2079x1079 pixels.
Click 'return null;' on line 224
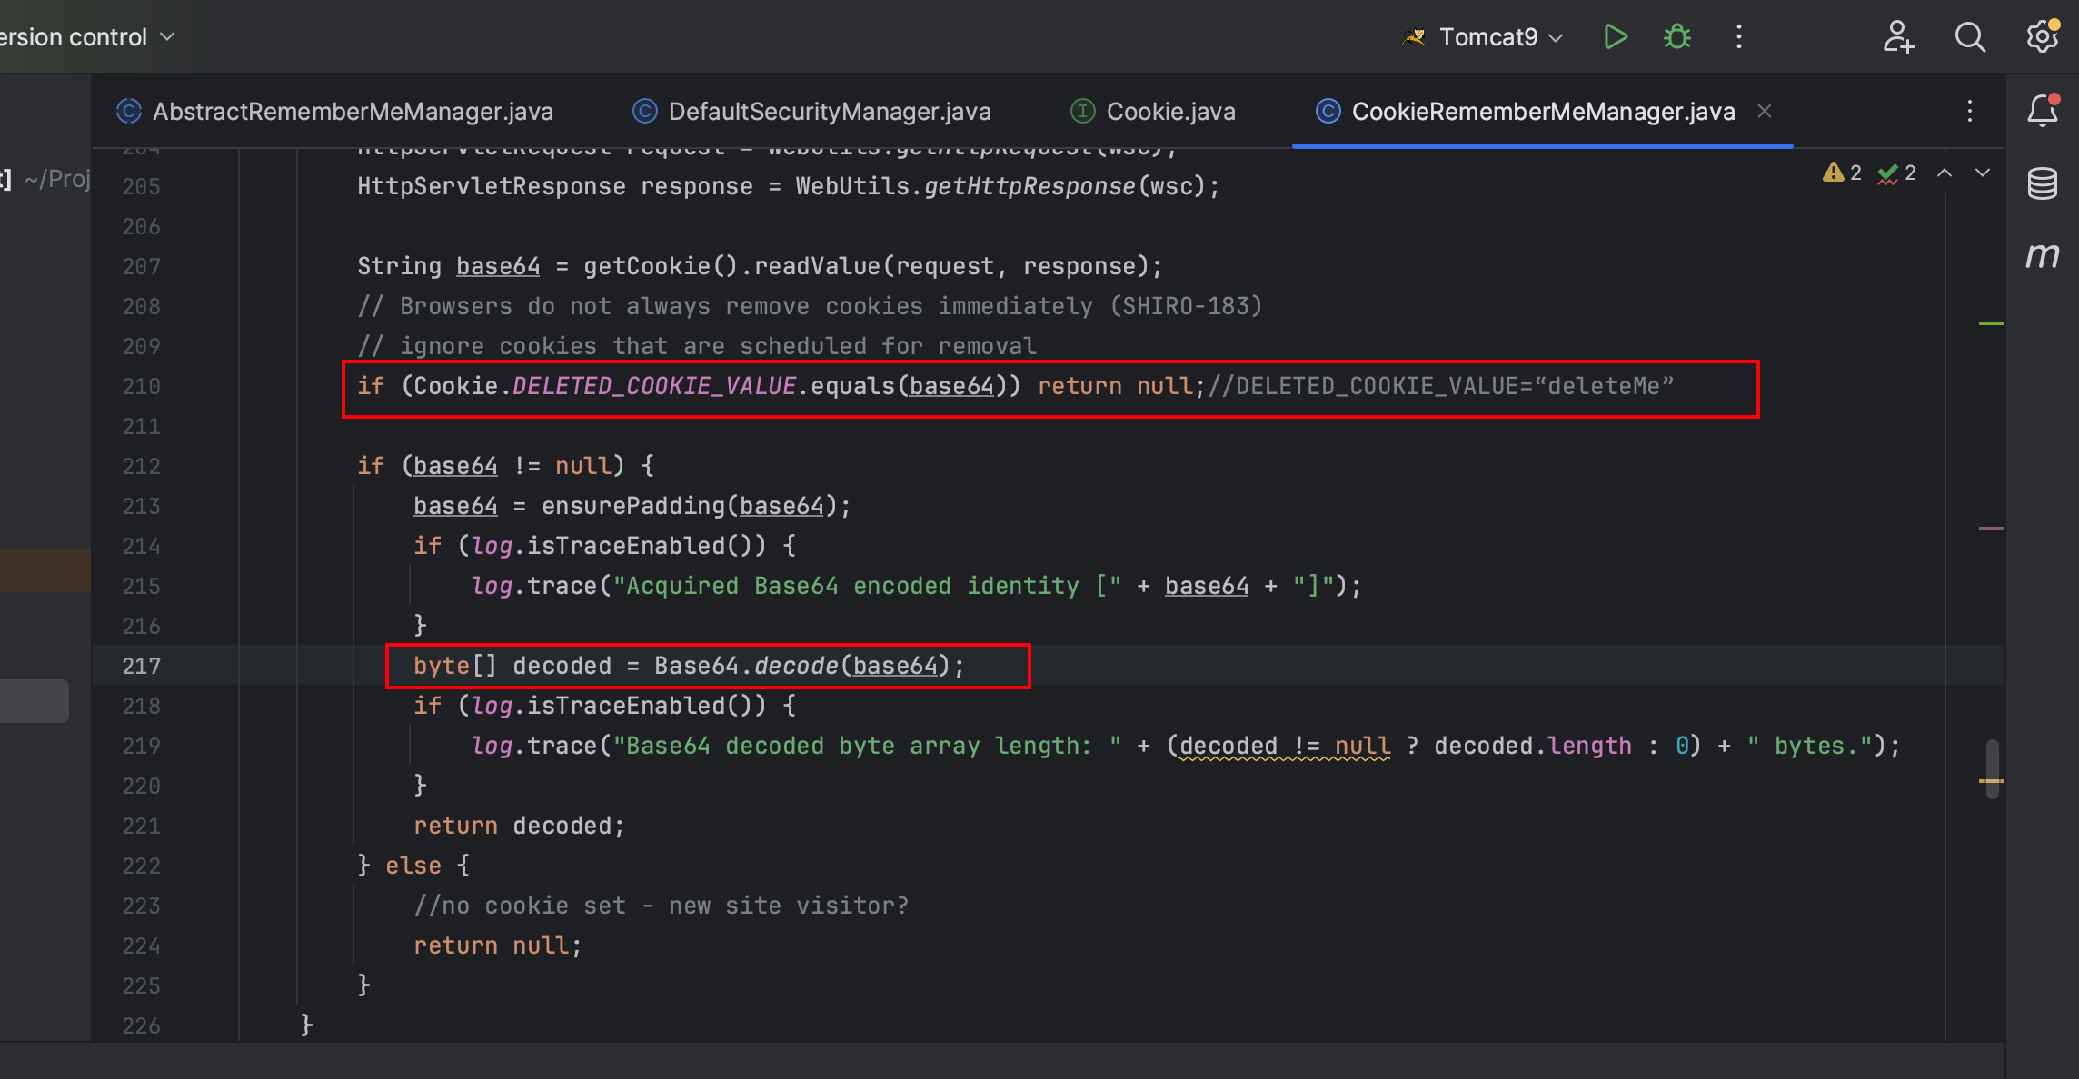[498, 945]
